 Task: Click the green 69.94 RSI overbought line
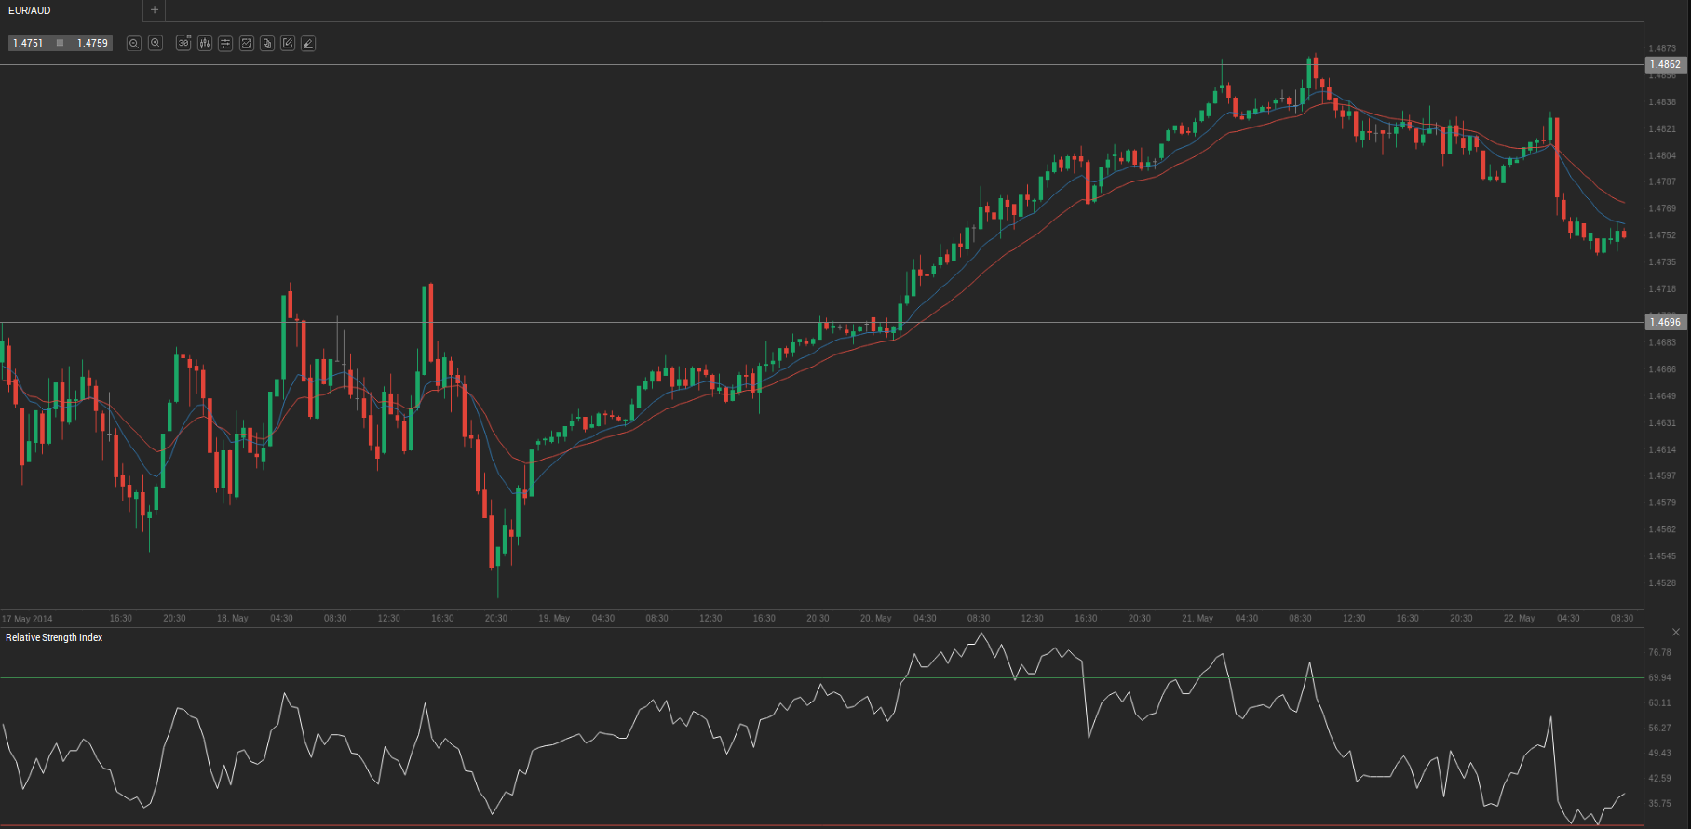point(821,678)
